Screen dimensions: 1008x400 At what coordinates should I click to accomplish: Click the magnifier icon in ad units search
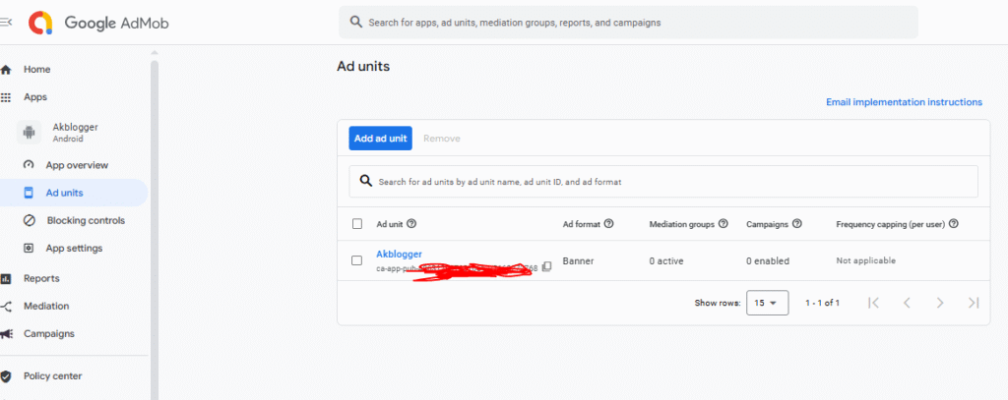tap(366, 181)
